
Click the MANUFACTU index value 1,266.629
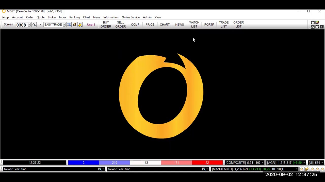[x=241, y=169]
